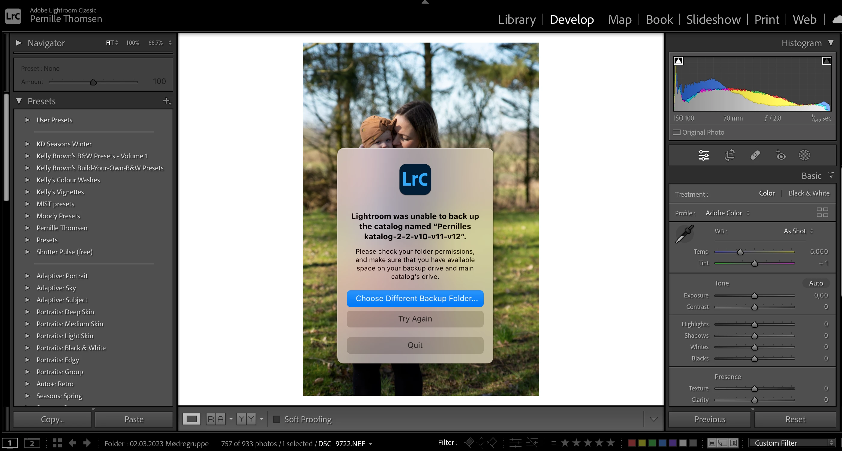Click the Exposure slider handle
This screenshot has height=451, width=842.
754,296
